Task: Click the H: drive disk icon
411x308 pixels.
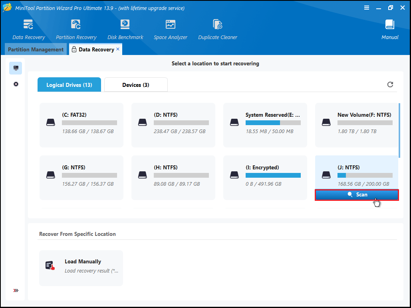Action: (x=142, y=175)
